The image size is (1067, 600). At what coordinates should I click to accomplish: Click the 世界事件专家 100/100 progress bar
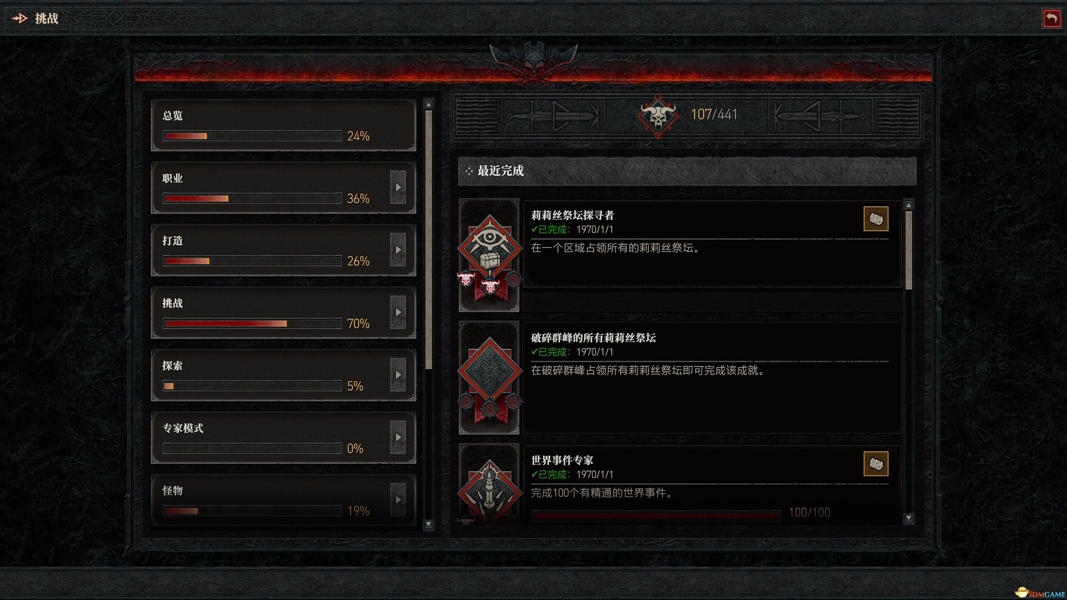(x=656, y=515)
